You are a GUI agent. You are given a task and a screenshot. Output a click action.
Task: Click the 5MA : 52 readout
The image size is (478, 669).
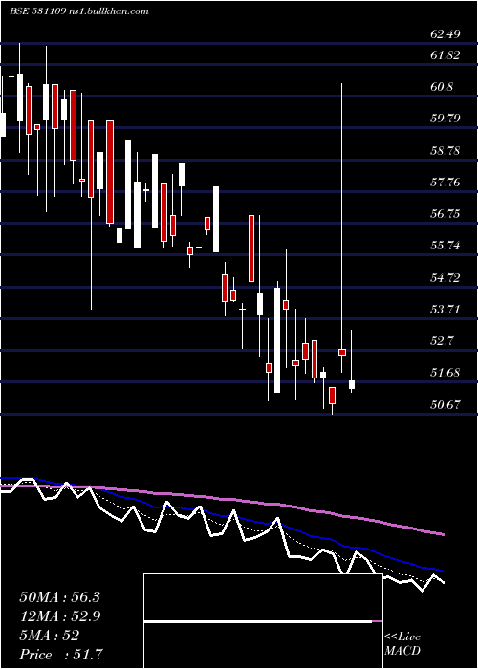pyautogui.click(x=50, y=636)
